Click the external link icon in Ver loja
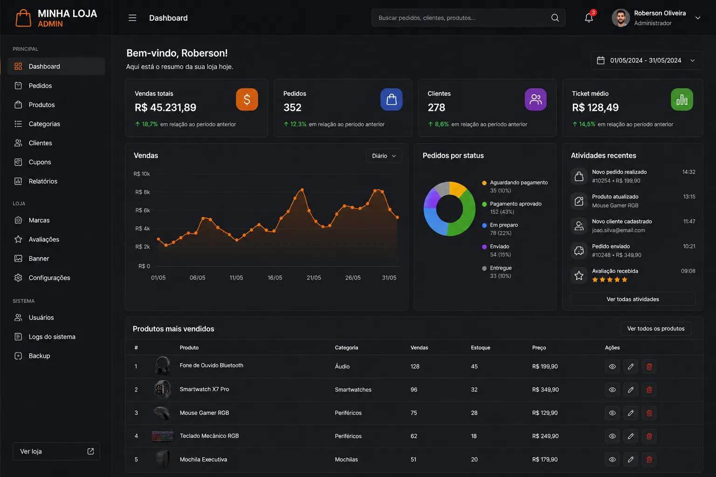The image size is (716, 477). 90,451
